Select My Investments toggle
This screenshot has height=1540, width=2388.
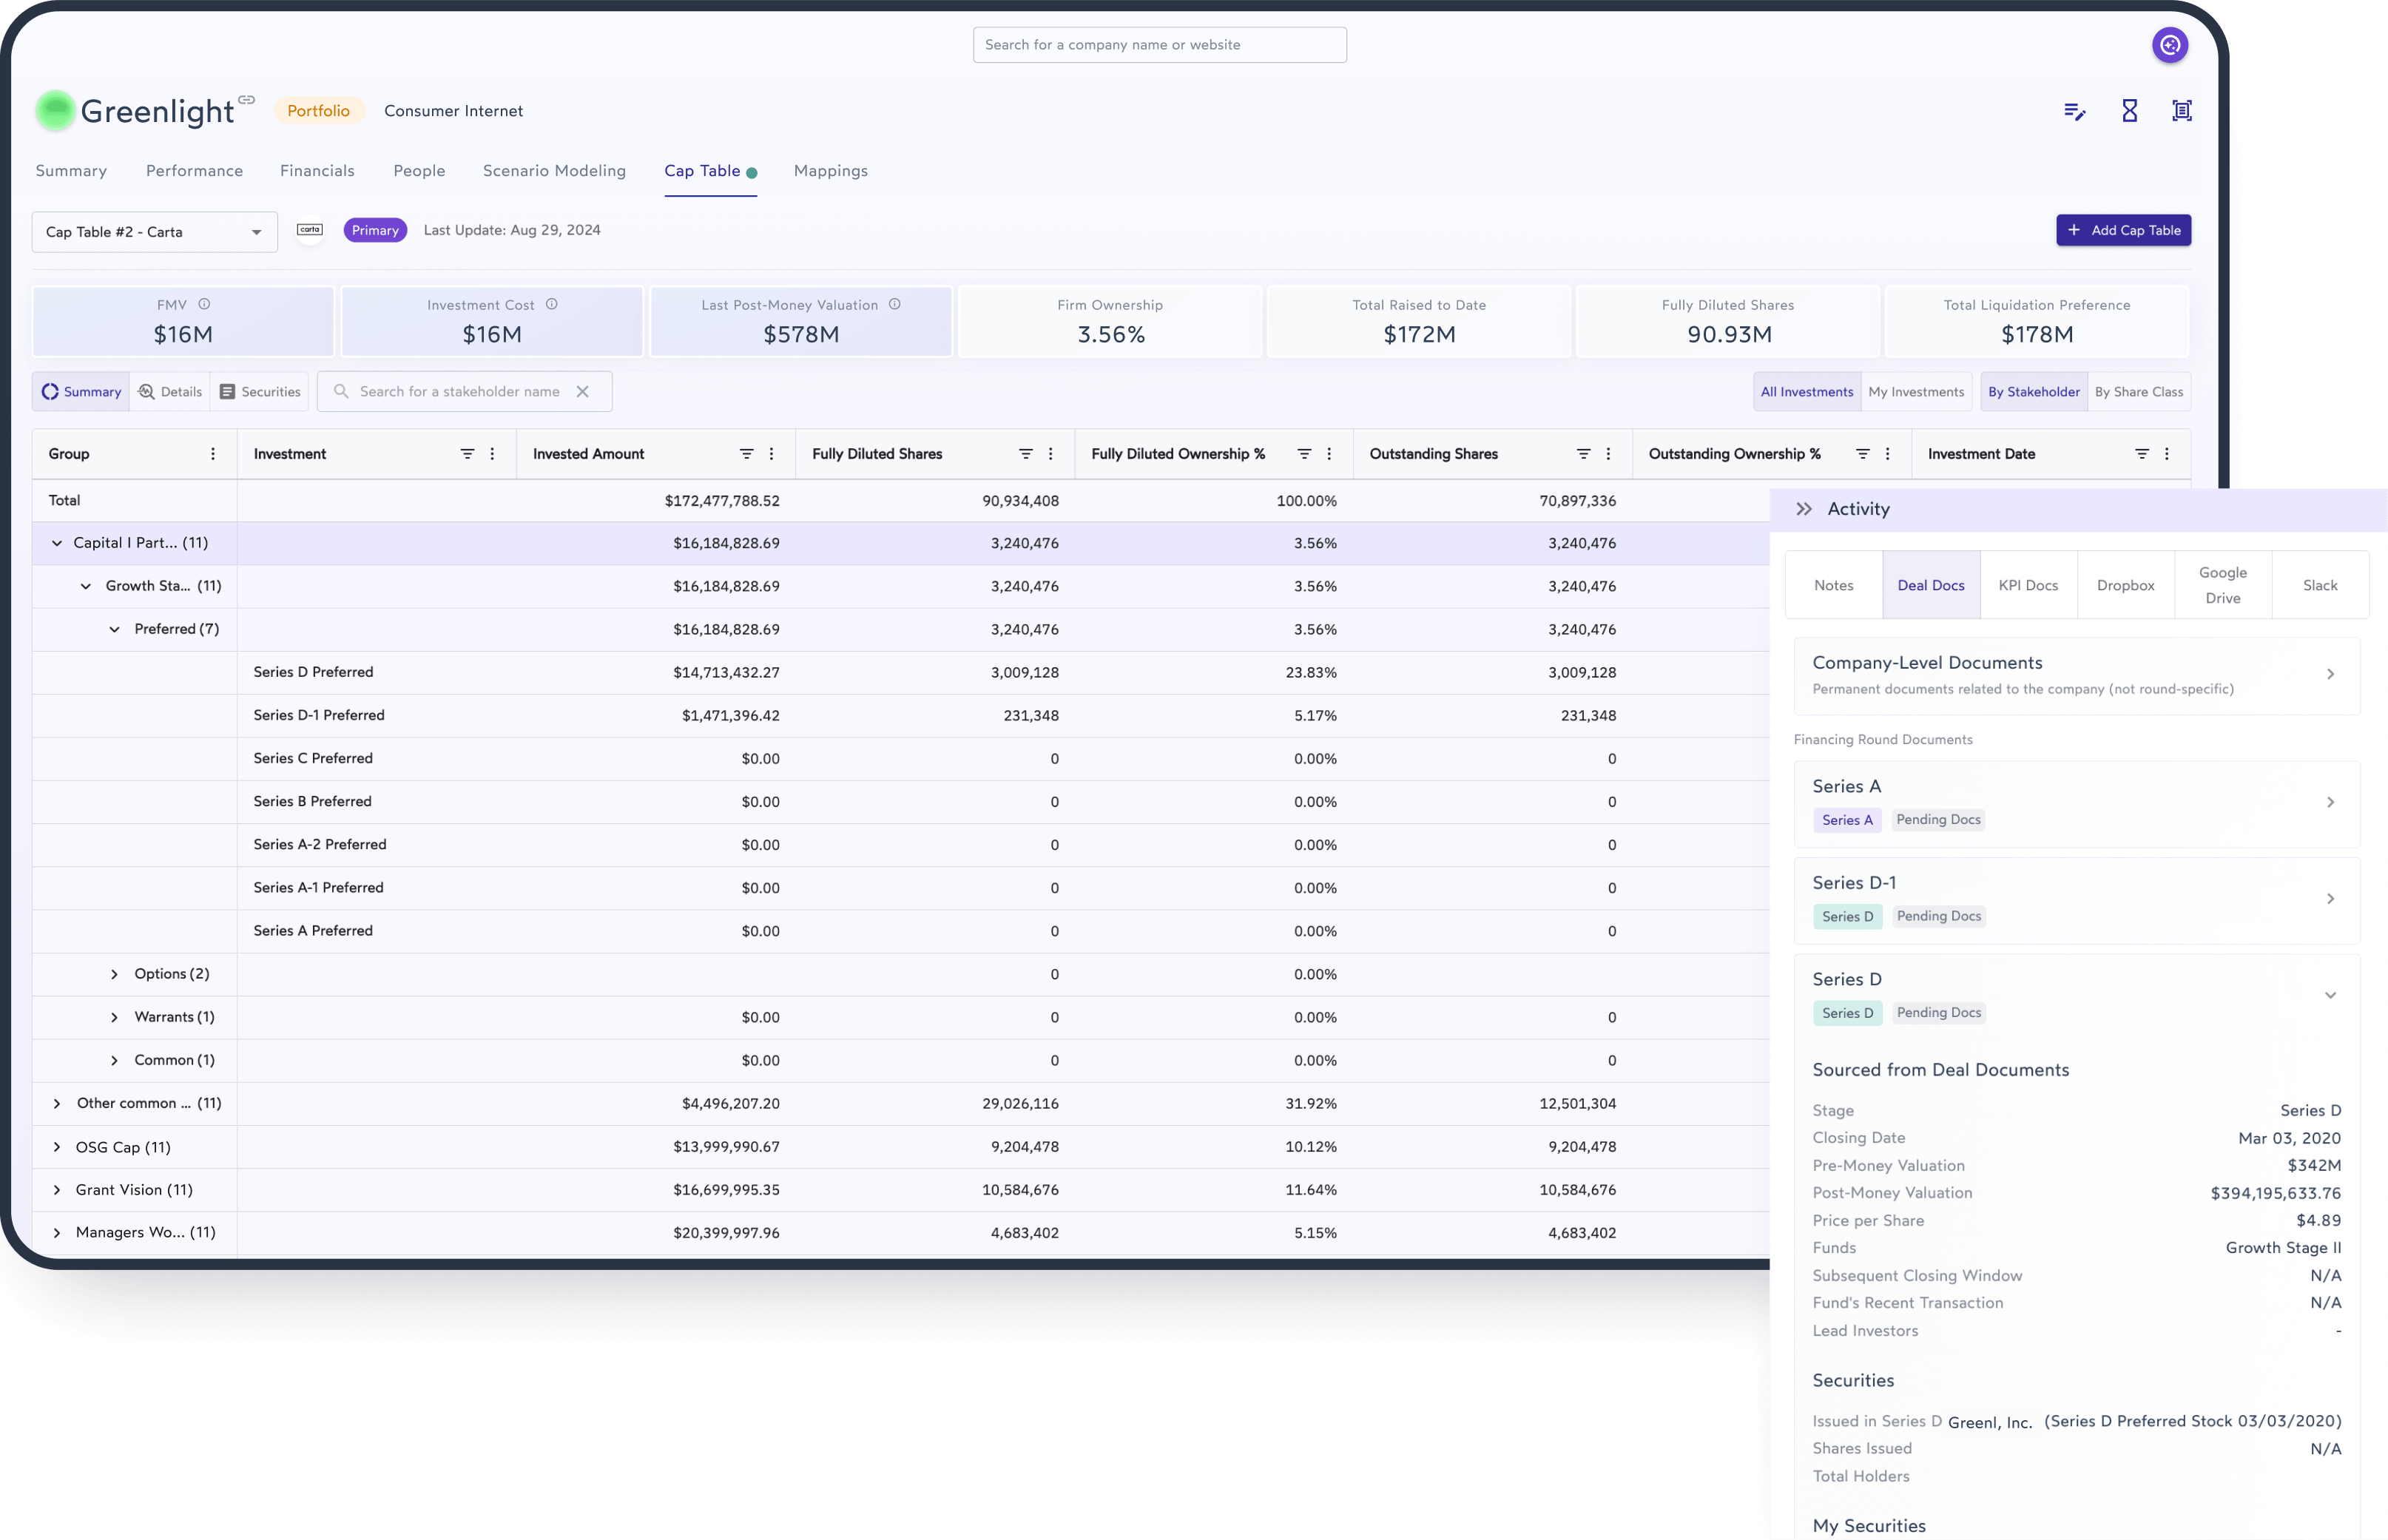tap(1916, 392)
